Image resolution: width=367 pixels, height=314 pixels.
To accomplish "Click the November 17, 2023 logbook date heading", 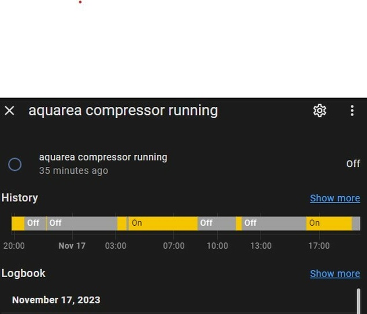I will pos(56,300).
